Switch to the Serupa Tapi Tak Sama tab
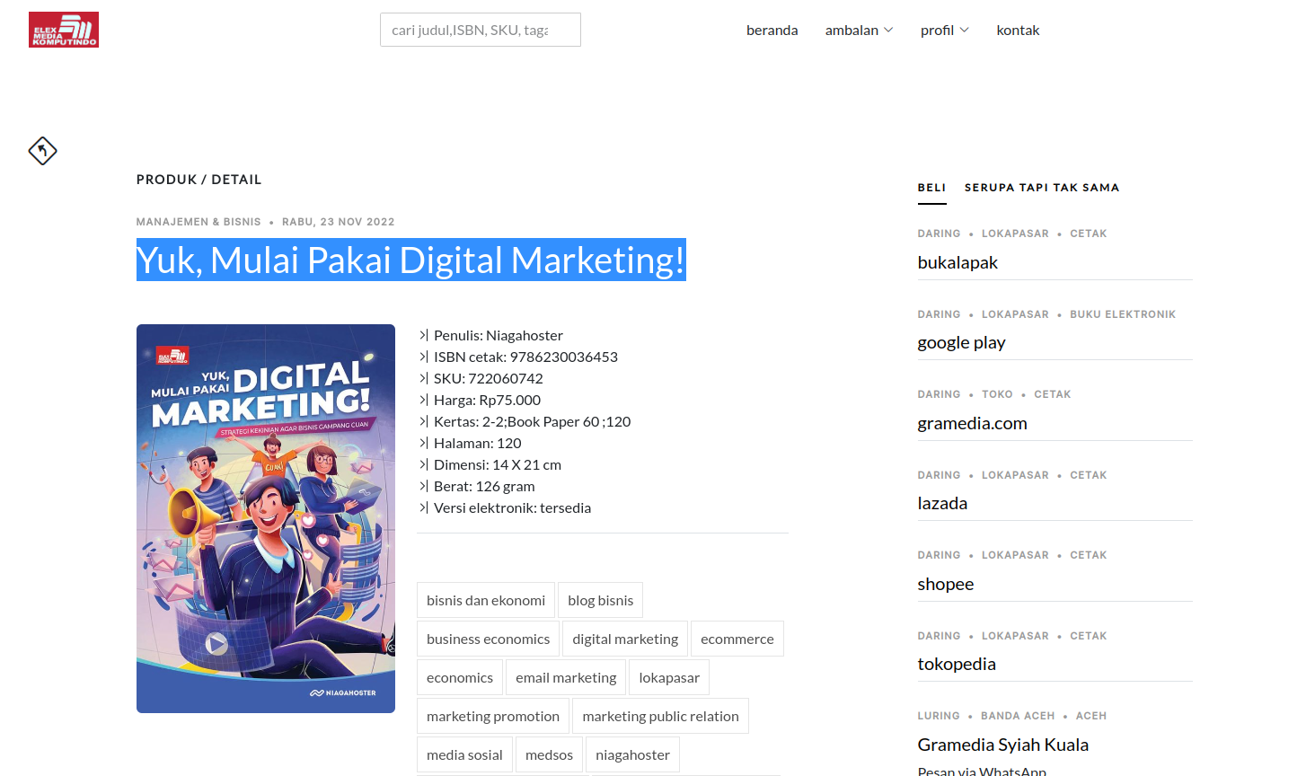Screen dimensions: 1315x776 pyautogui.click(x=1041, y=188)
